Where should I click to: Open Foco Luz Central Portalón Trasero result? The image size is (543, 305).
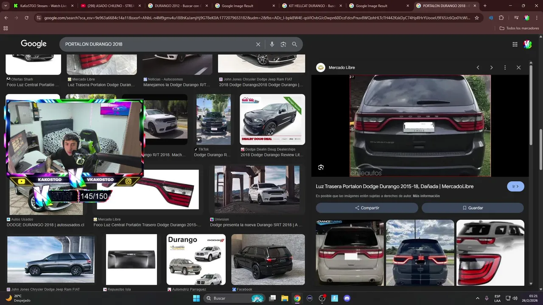pos(148,225)
